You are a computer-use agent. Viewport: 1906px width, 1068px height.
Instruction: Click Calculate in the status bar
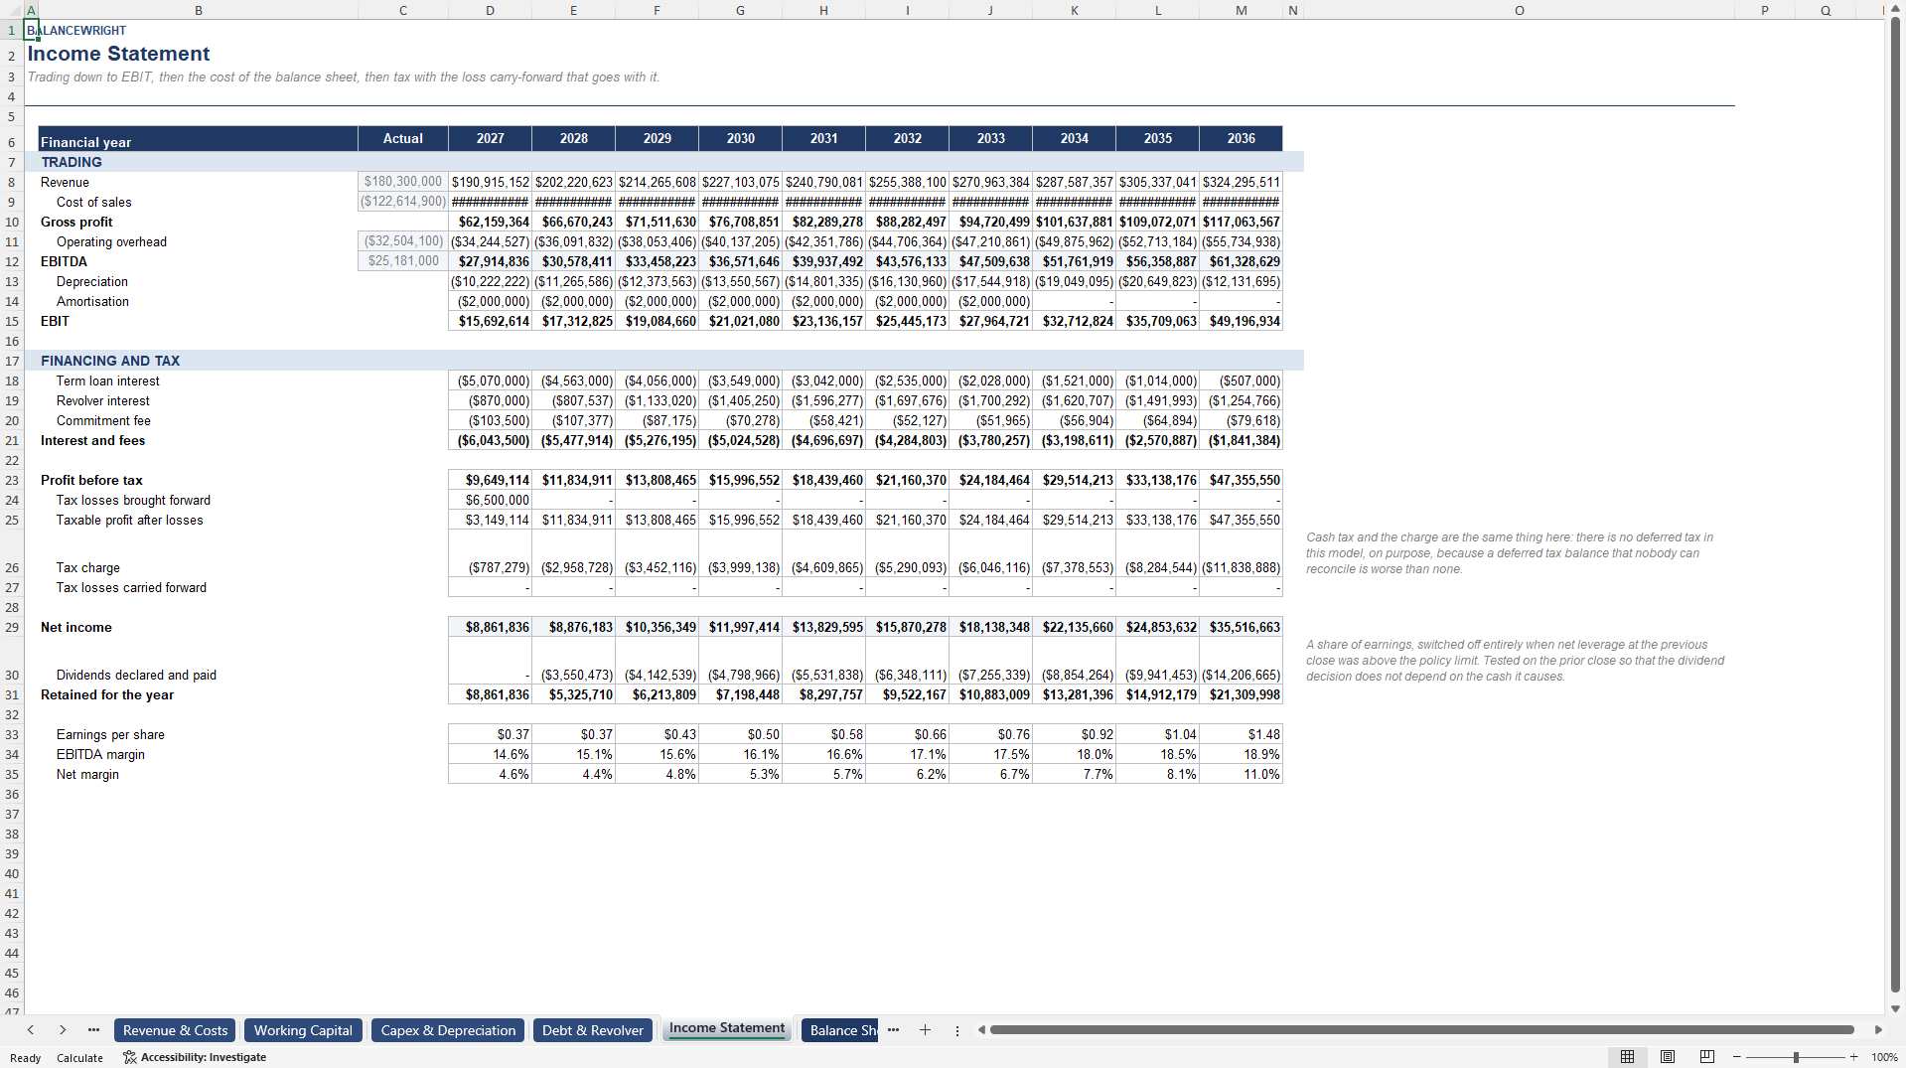point(79,1058)
